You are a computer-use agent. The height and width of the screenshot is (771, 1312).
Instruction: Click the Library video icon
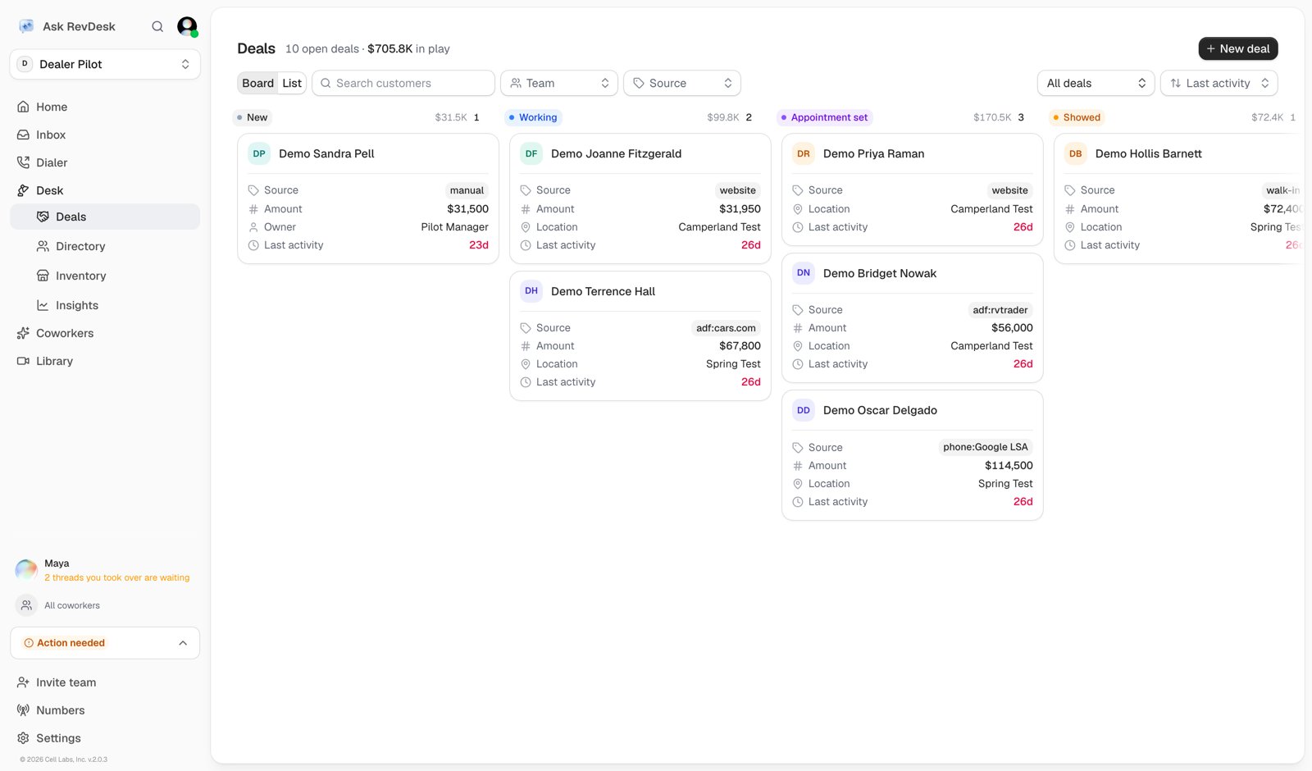[x=23, y=361]
